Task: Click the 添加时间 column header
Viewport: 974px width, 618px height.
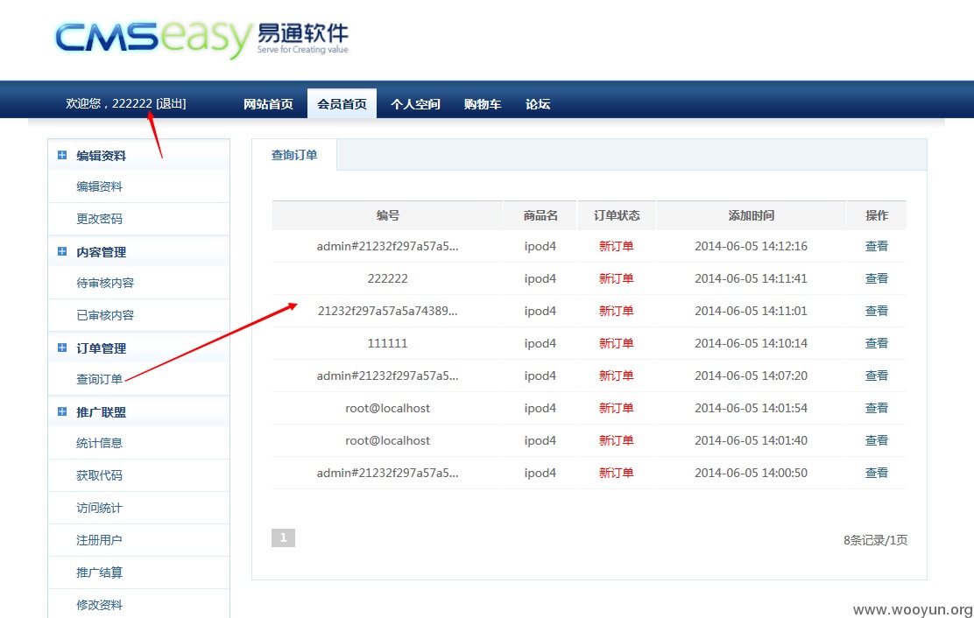Action: point(751,215)
